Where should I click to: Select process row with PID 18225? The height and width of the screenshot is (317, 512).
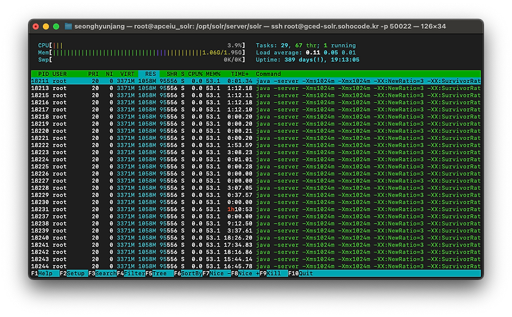255,167
